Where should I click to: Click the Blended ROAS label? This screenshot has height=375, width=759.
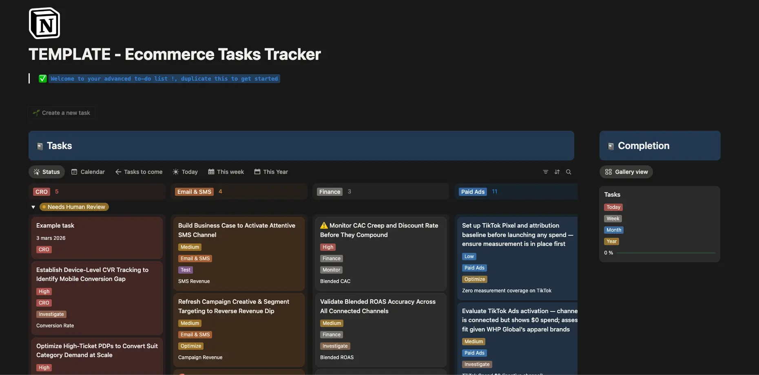pyautogui.click(x=337, y=357)
